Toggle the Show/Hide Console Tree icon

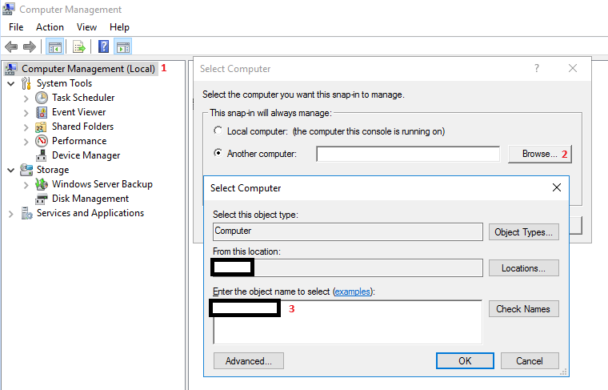point(55,46)
